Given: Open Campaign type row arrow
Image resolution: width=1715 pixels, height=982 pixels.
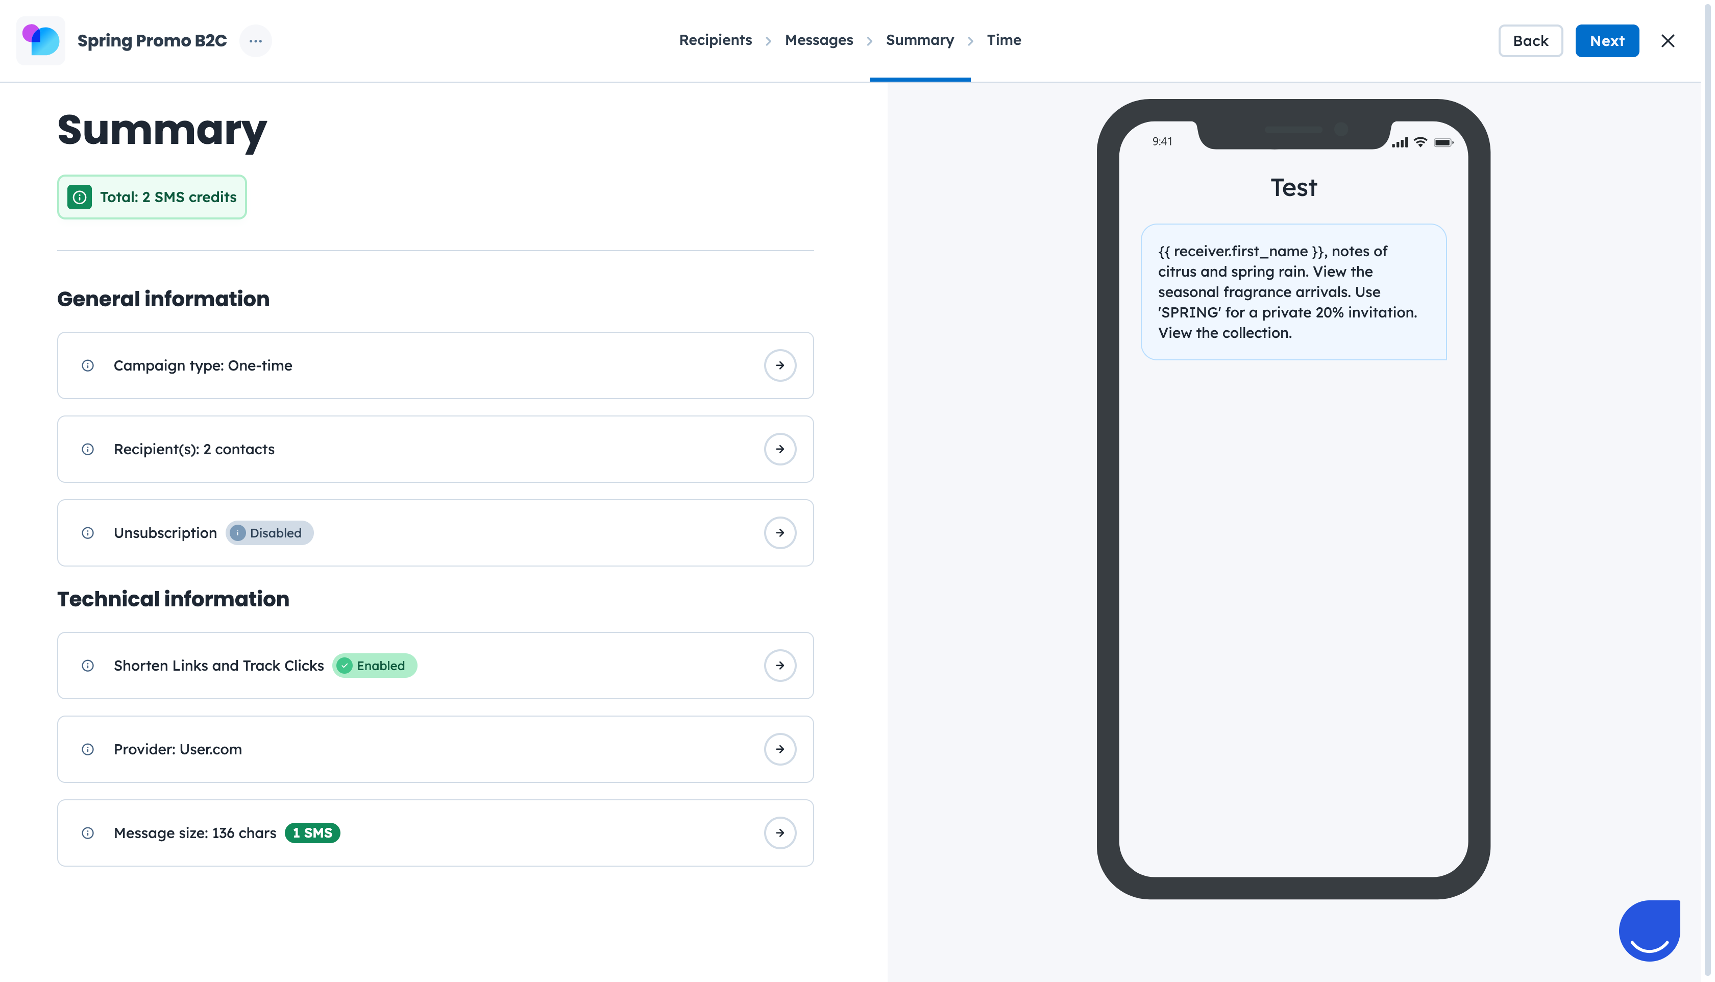Looking at the screenshot, I should pos(779,365).
